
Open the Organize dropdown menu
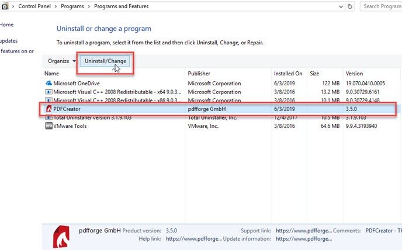coord(62,61)
